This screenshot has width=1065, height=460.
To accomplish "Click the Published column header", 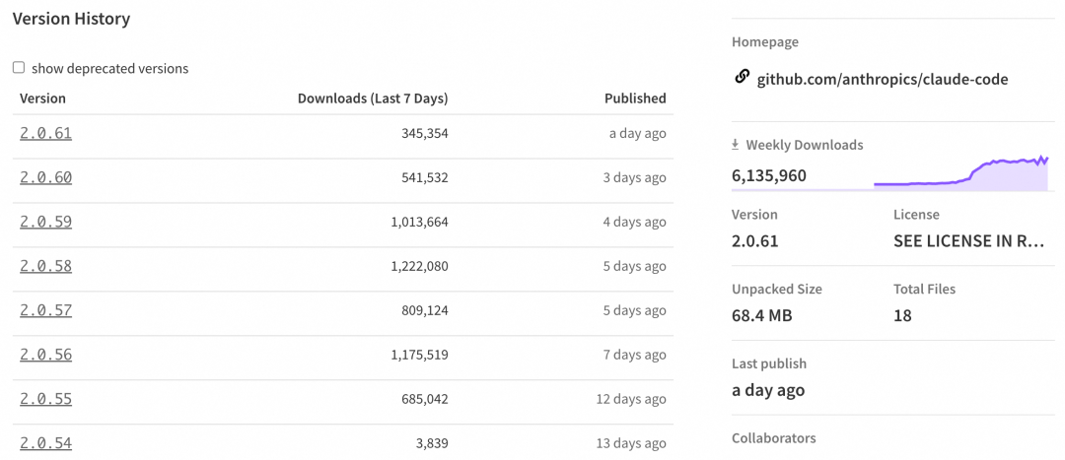I will click(635, 99).
